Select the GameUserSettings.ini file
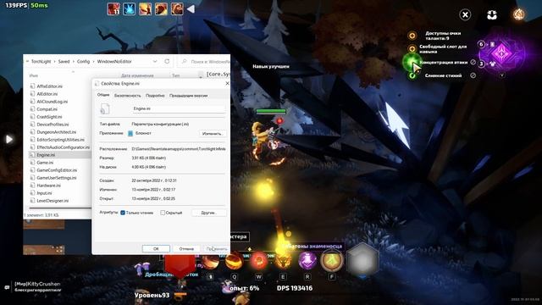Image resolution: width=542 pixels, height=305 pixels. coord(57,177)
